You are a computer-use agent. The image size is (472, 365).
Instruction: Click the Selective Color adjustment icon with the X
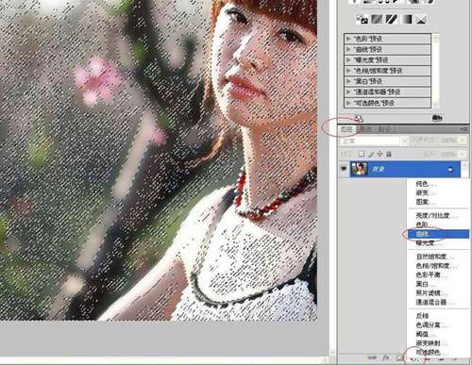[421, 20]
